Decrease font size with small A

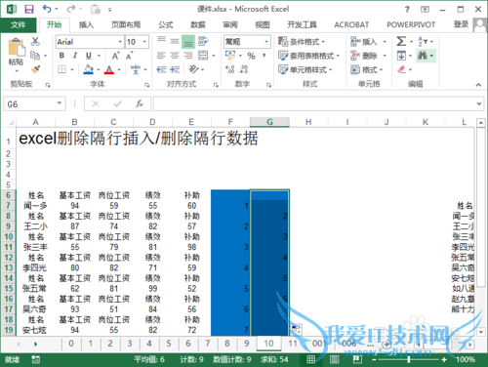(129, 56)
